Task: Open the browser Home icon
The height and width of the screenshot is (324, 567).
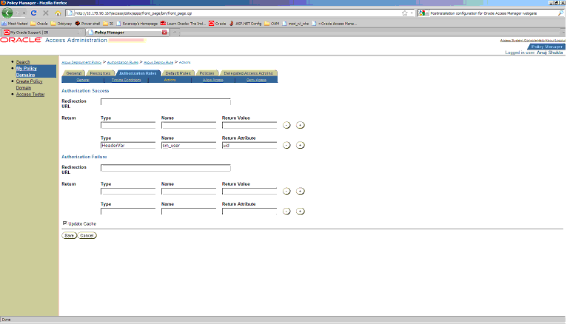Action: [58, 13]
